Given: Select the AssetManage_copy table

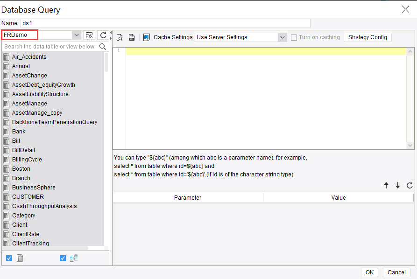Looking at the screenshot, I should pyautogui.click(x=37, y=113).
